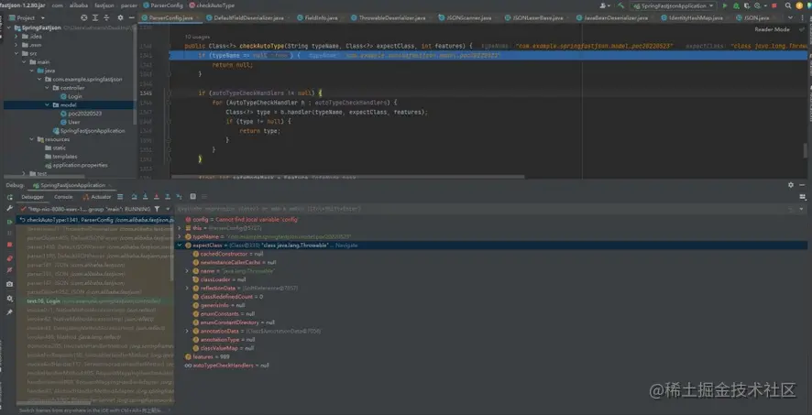Click View Breakpoints icon in Debug sidebar
The width and height of the screenshot is (812, 415).
[x=9, y=257]
